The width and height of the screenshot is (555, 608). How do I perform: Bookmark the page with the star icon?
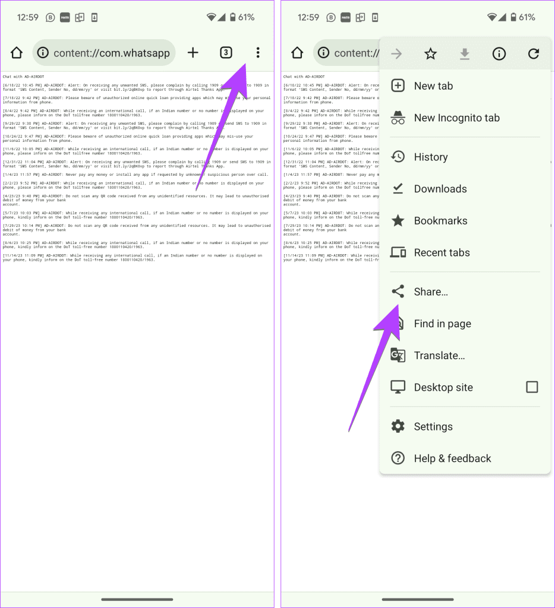(x=430, y=53)
